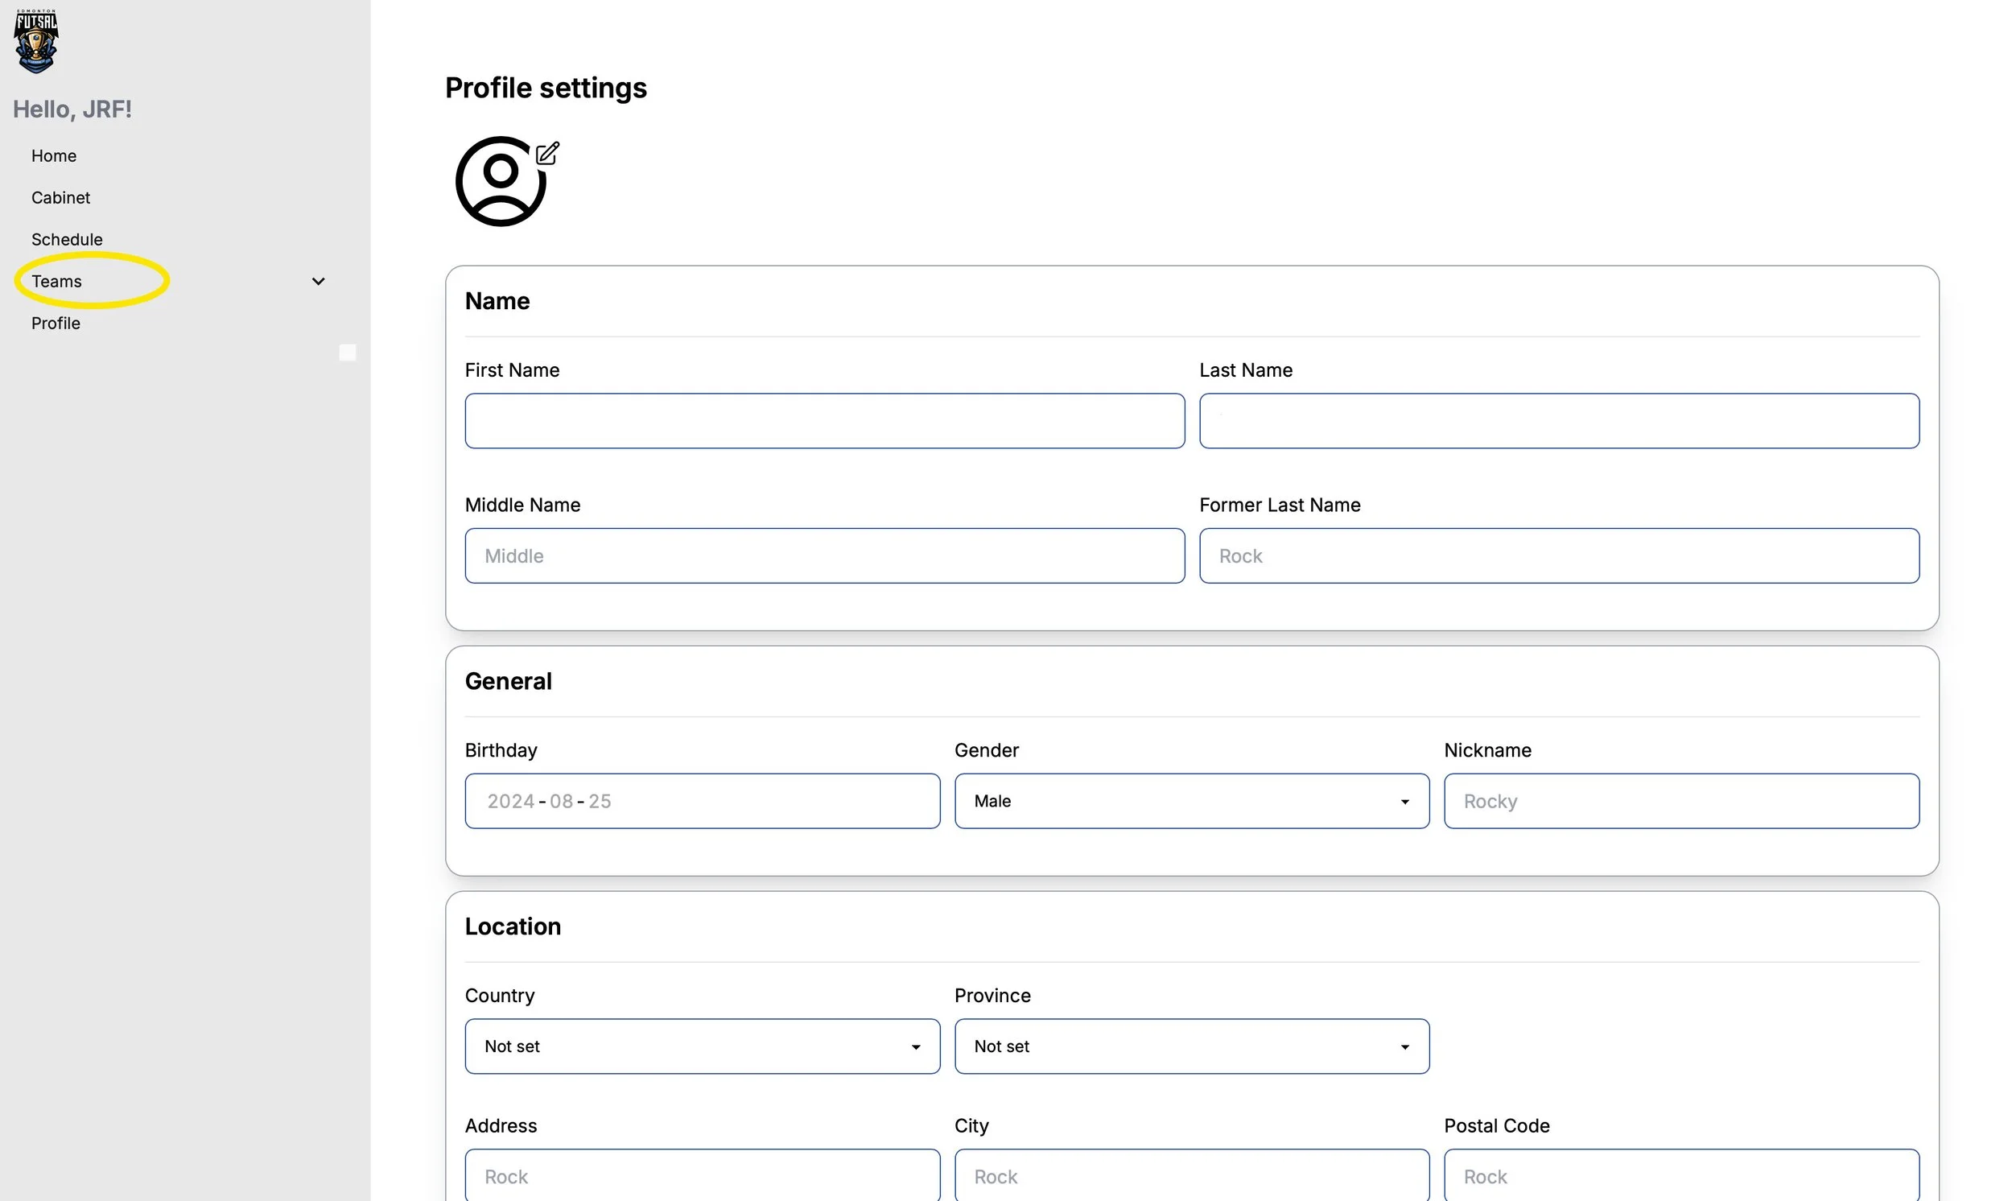Open the Profile sidebar item

pos(55,323)
